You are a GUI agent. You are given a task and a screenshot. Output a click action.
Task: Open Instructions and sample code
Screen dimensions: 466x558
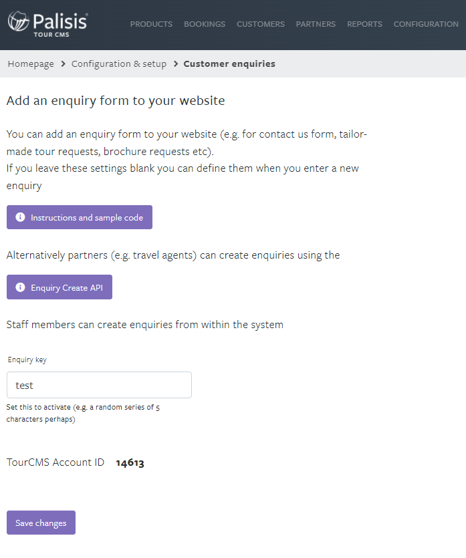80,217
